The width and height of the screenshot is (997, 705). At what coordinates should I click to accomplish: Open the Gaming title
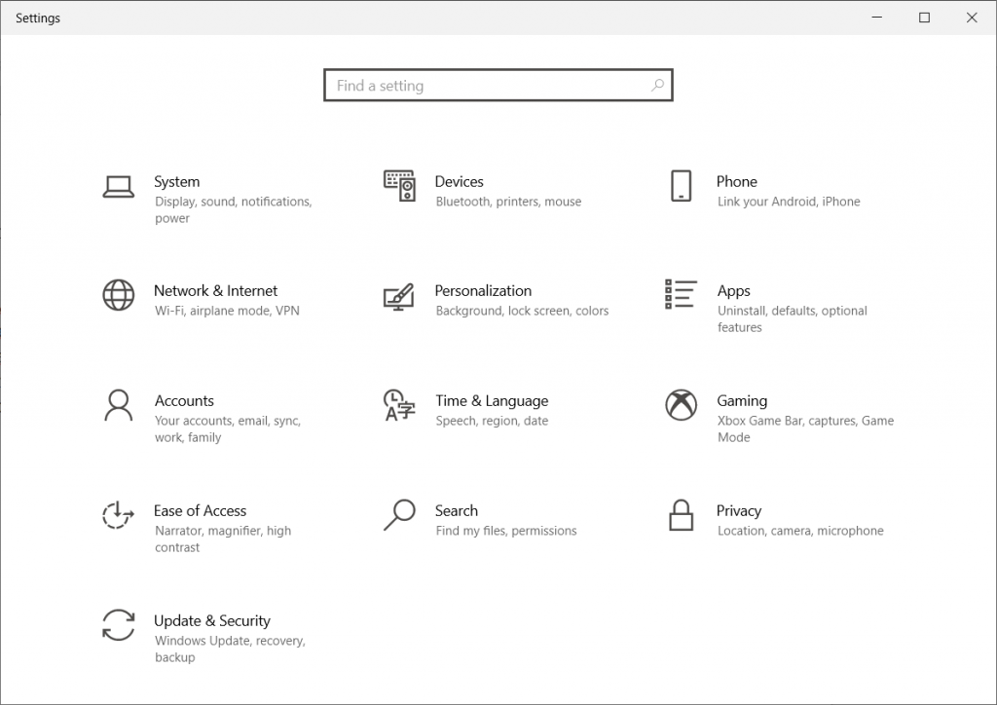click(742, 401)
